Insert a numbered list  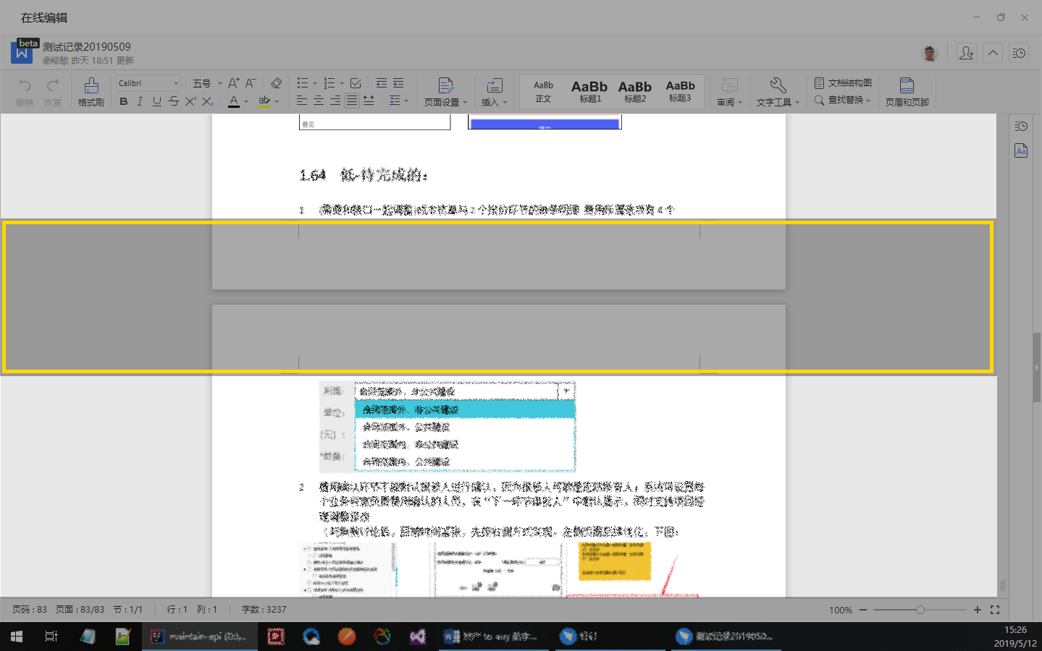click(x=329, y=83)
